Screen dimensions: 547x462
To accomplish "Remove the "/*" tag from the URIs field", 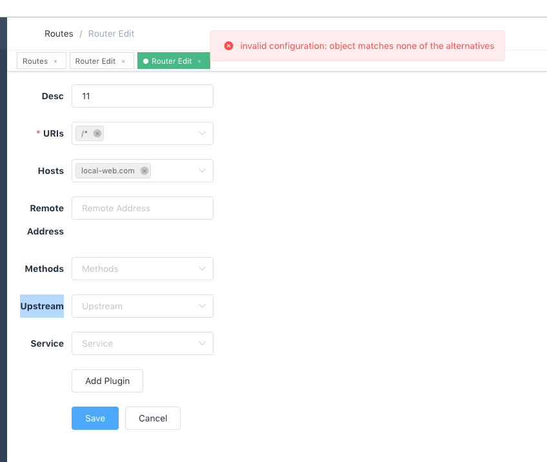I will coord(97,133).
